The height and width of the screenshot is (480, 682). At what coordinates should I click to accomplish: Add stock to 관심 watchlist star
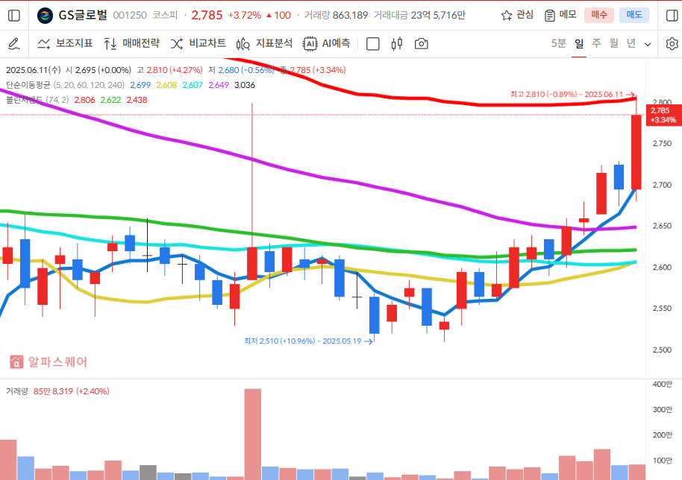coord(517,15)
